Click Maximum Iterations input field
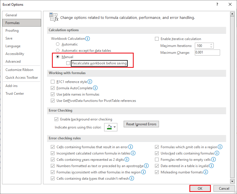This screenshot has height=194, width=237. click(203, 46)
